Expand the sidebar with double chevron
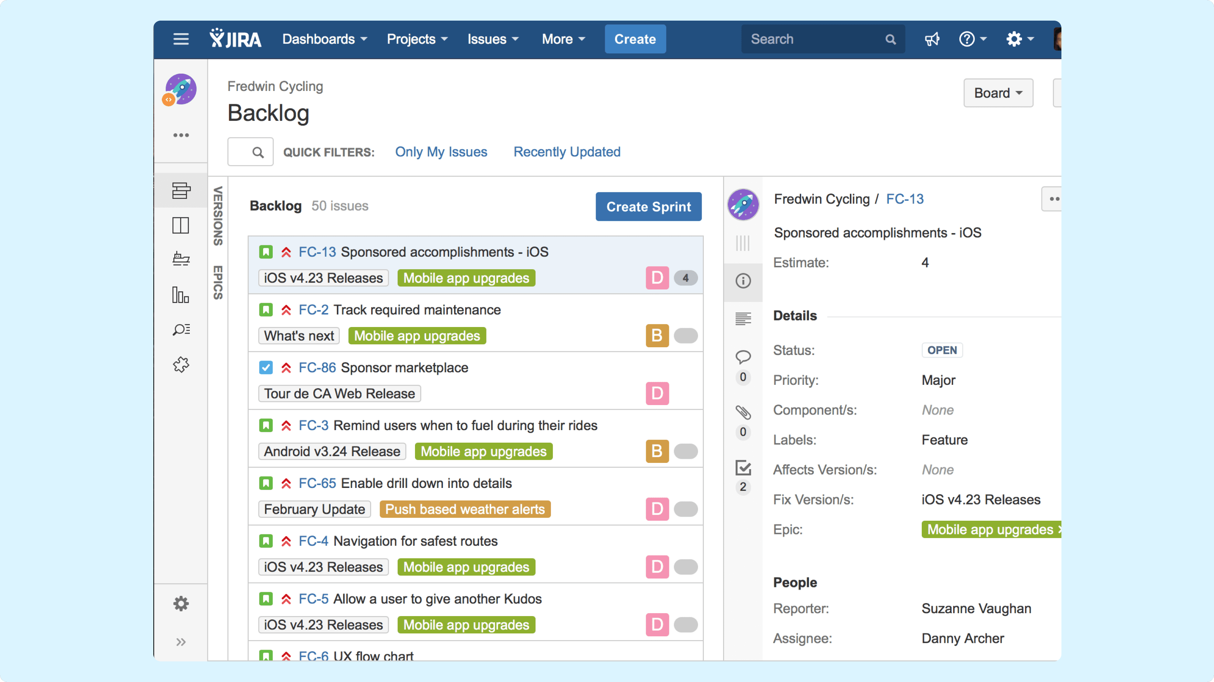 [x=181, y=642]
